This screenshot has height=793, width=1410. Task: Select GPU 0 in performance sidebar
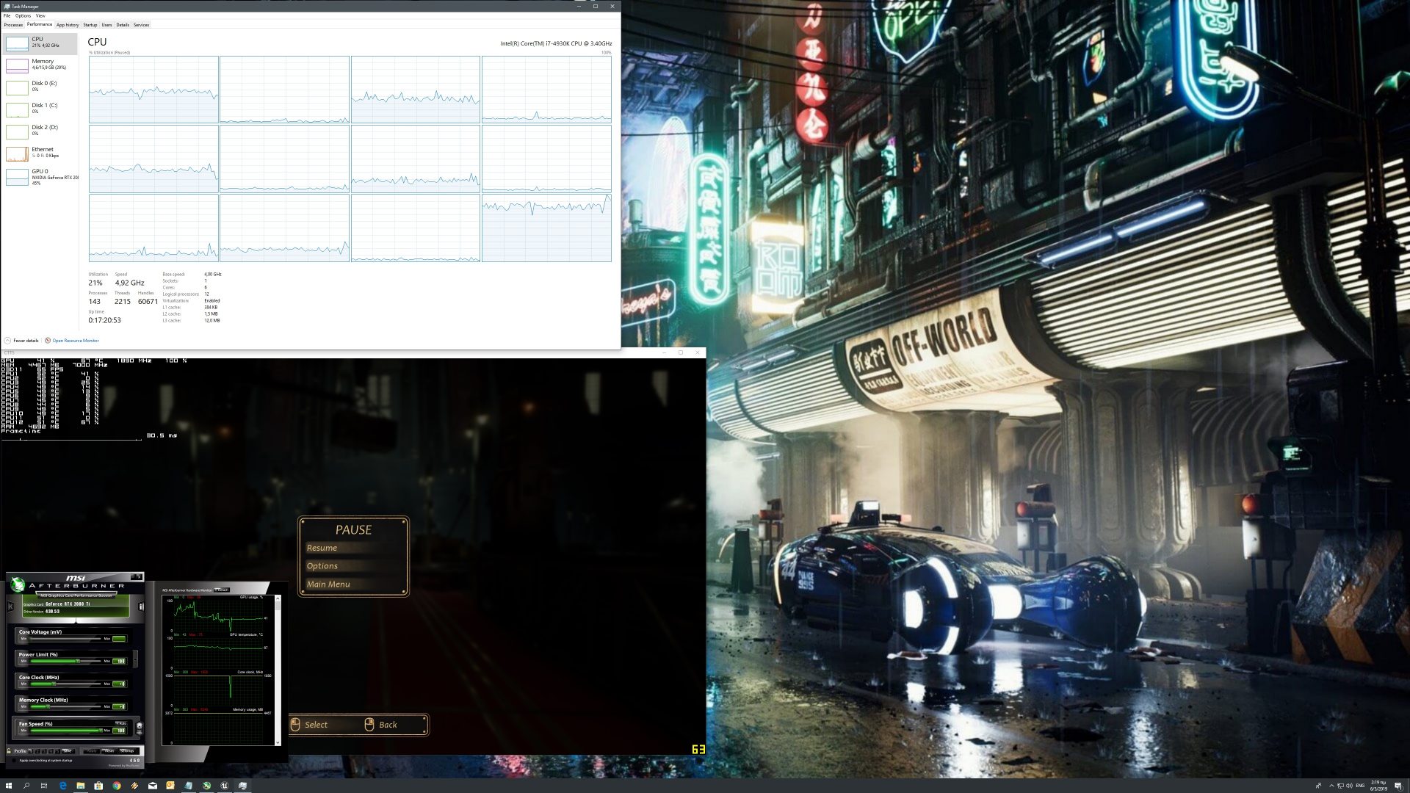[x=40, y=176]
